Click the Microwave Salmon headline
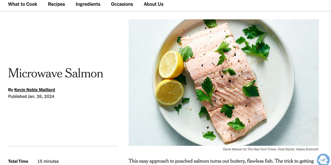This screenshot has width=331, height=165. point(55,73)
